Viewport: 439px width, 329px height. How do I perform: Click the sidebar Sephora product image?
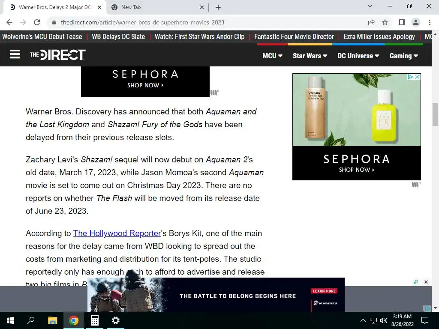click(x=356, y=110)
